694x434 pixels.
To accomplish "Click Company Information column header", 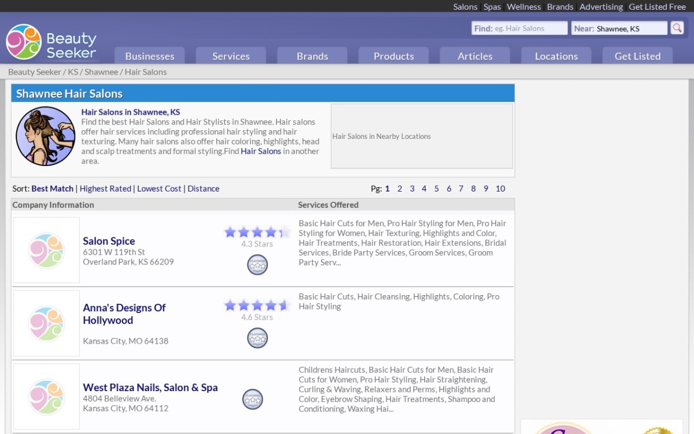I will (53, 205).
